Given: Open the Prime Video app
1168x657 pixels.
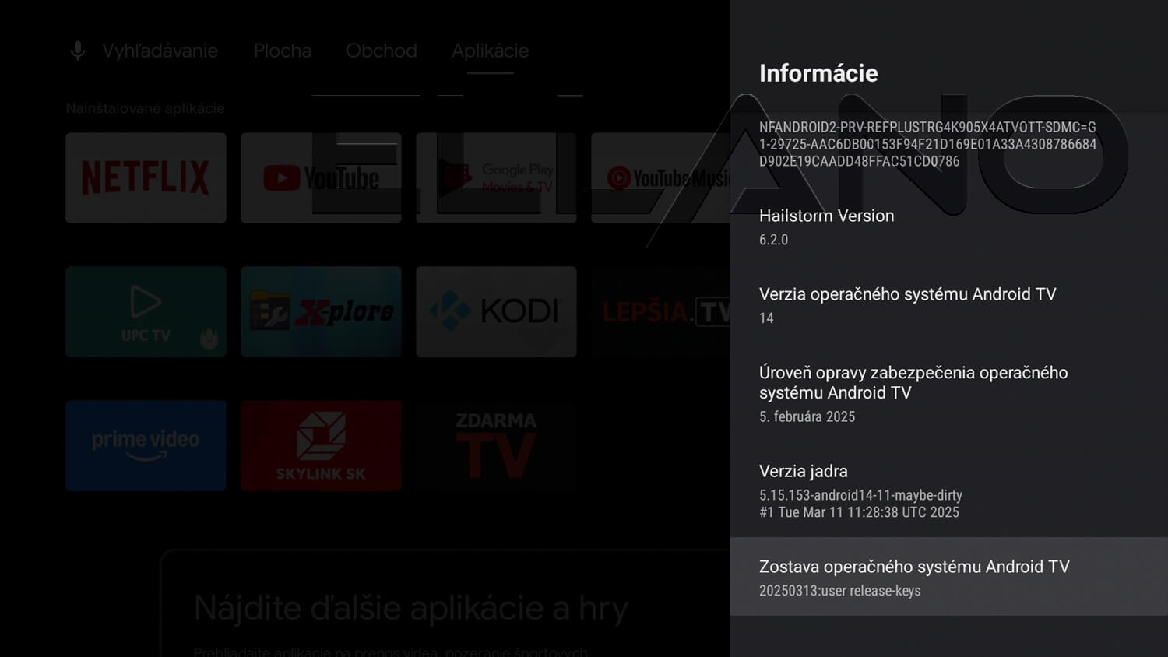Looking at the screenshot, I should [x=146, y=445].
